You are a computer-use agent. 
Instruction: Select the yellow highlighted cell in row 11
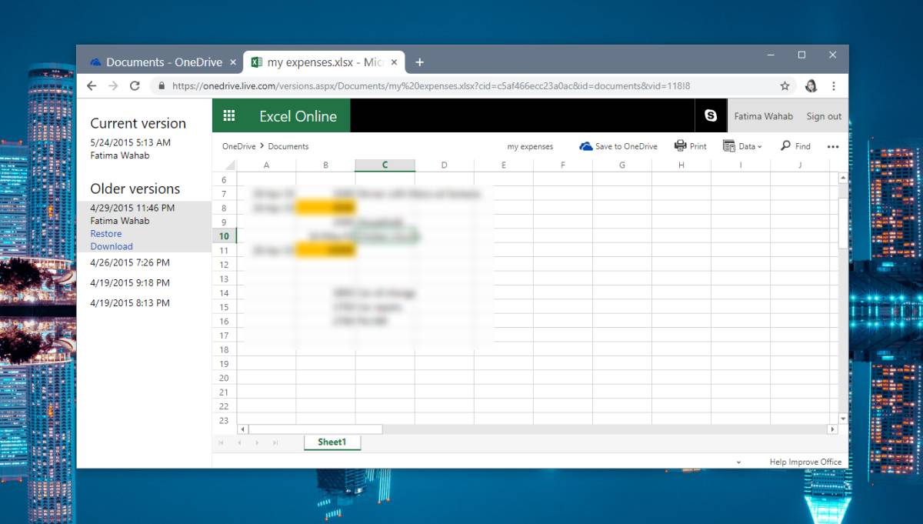coord(325,250)
